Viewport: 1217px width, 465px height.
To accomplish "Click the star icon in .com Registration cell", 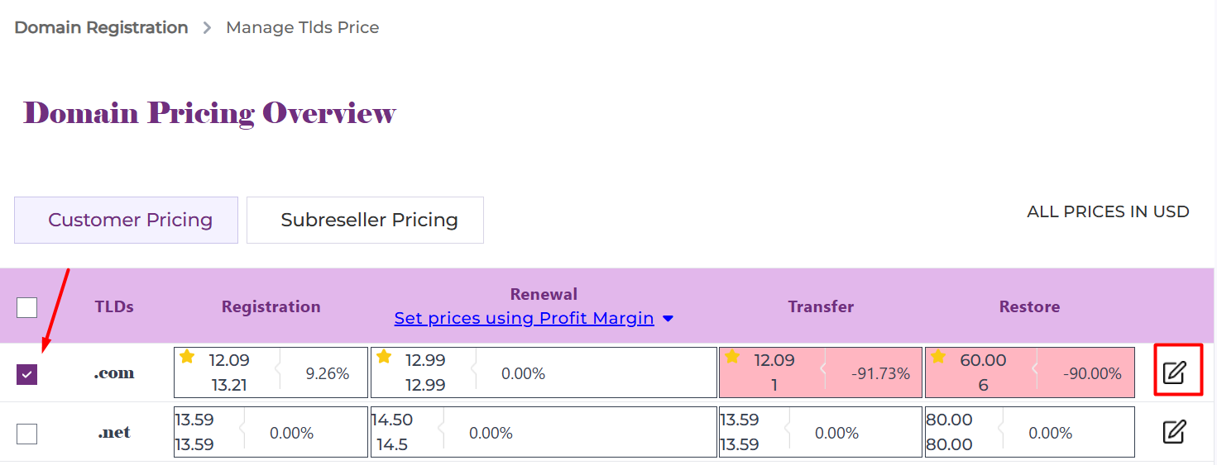I will click(187, 357).
